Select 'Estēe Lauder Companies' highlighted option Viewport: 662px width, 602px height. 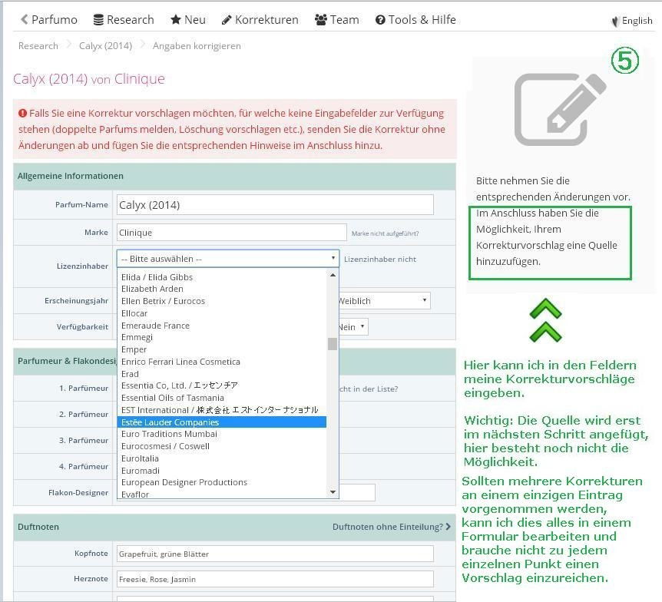coord(222,422)
